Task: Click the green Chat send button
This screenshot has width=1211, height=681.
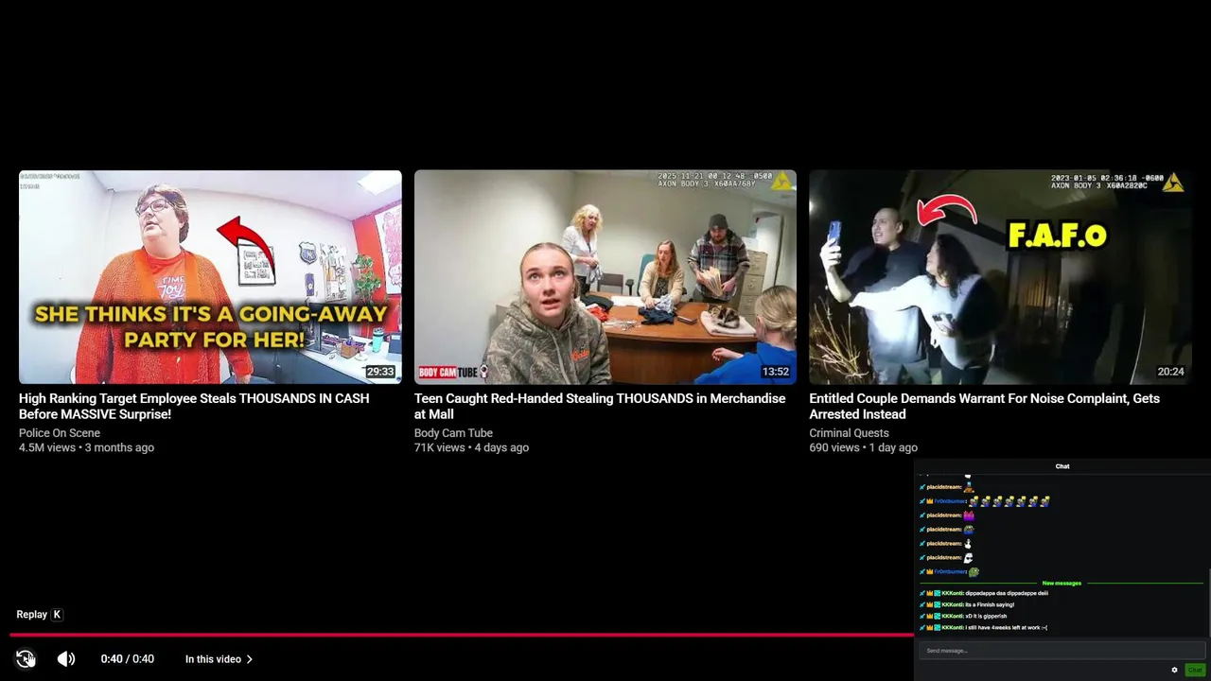Action: pyautogui.click(x=1195, y=670)
